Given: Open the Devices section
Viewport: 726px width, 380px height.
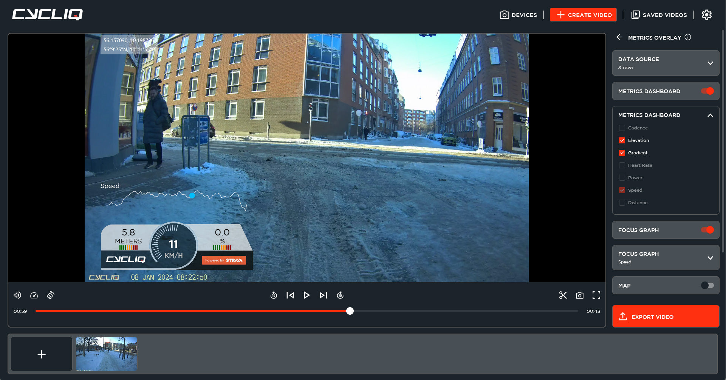Looking at the screenshot, I should point(518,15).
